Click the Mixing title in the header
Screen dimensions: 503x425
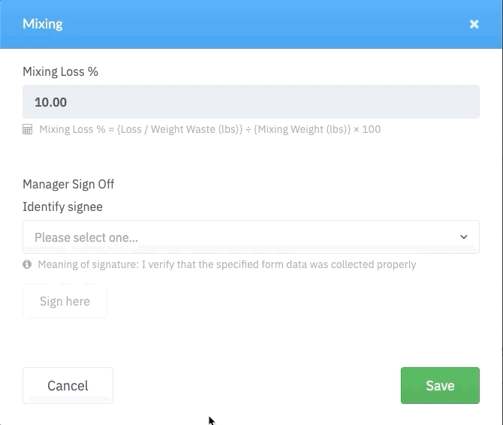43,24
